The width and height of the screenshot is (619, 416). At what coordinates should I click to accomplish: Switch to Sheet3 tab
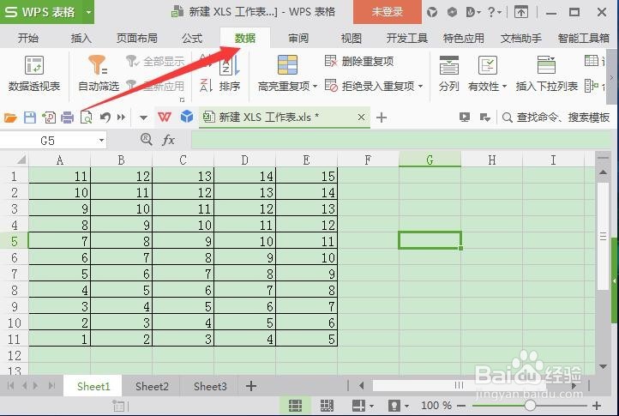pyautogui.click(x=210, y=386)
